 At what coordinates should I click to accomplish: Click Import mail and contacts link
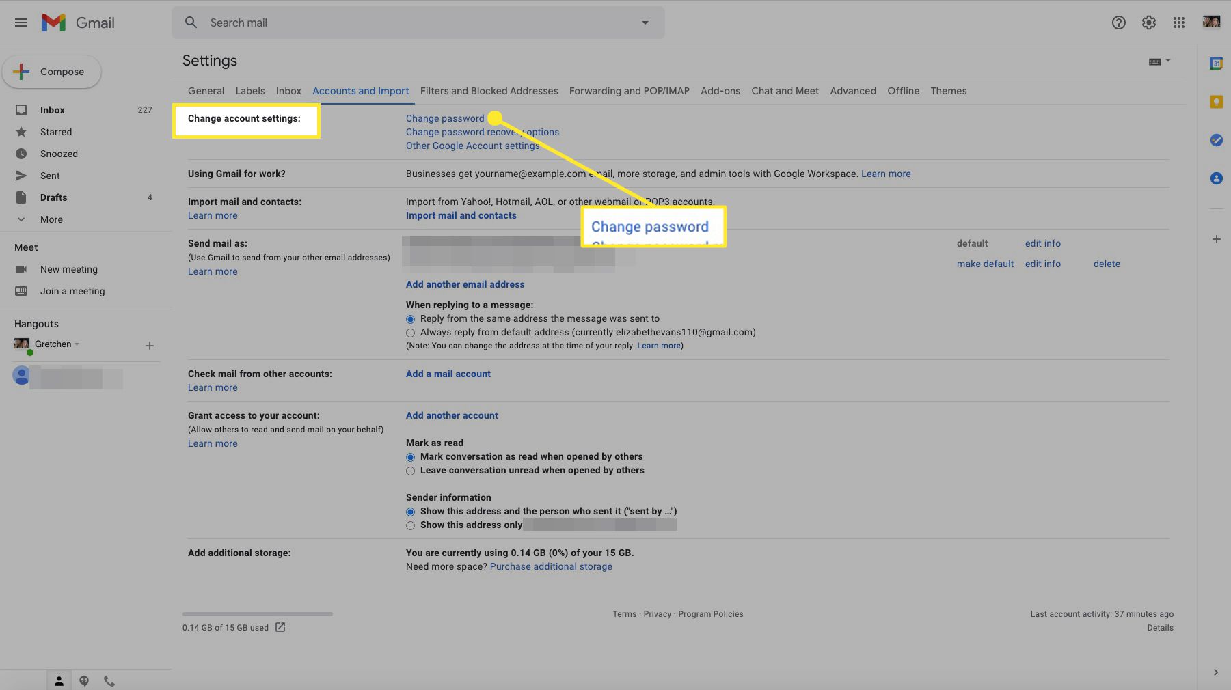point(461,215)
